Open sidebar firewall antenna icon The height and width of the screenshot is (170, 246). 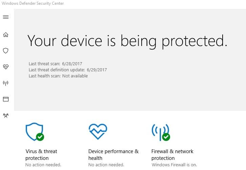6,83
